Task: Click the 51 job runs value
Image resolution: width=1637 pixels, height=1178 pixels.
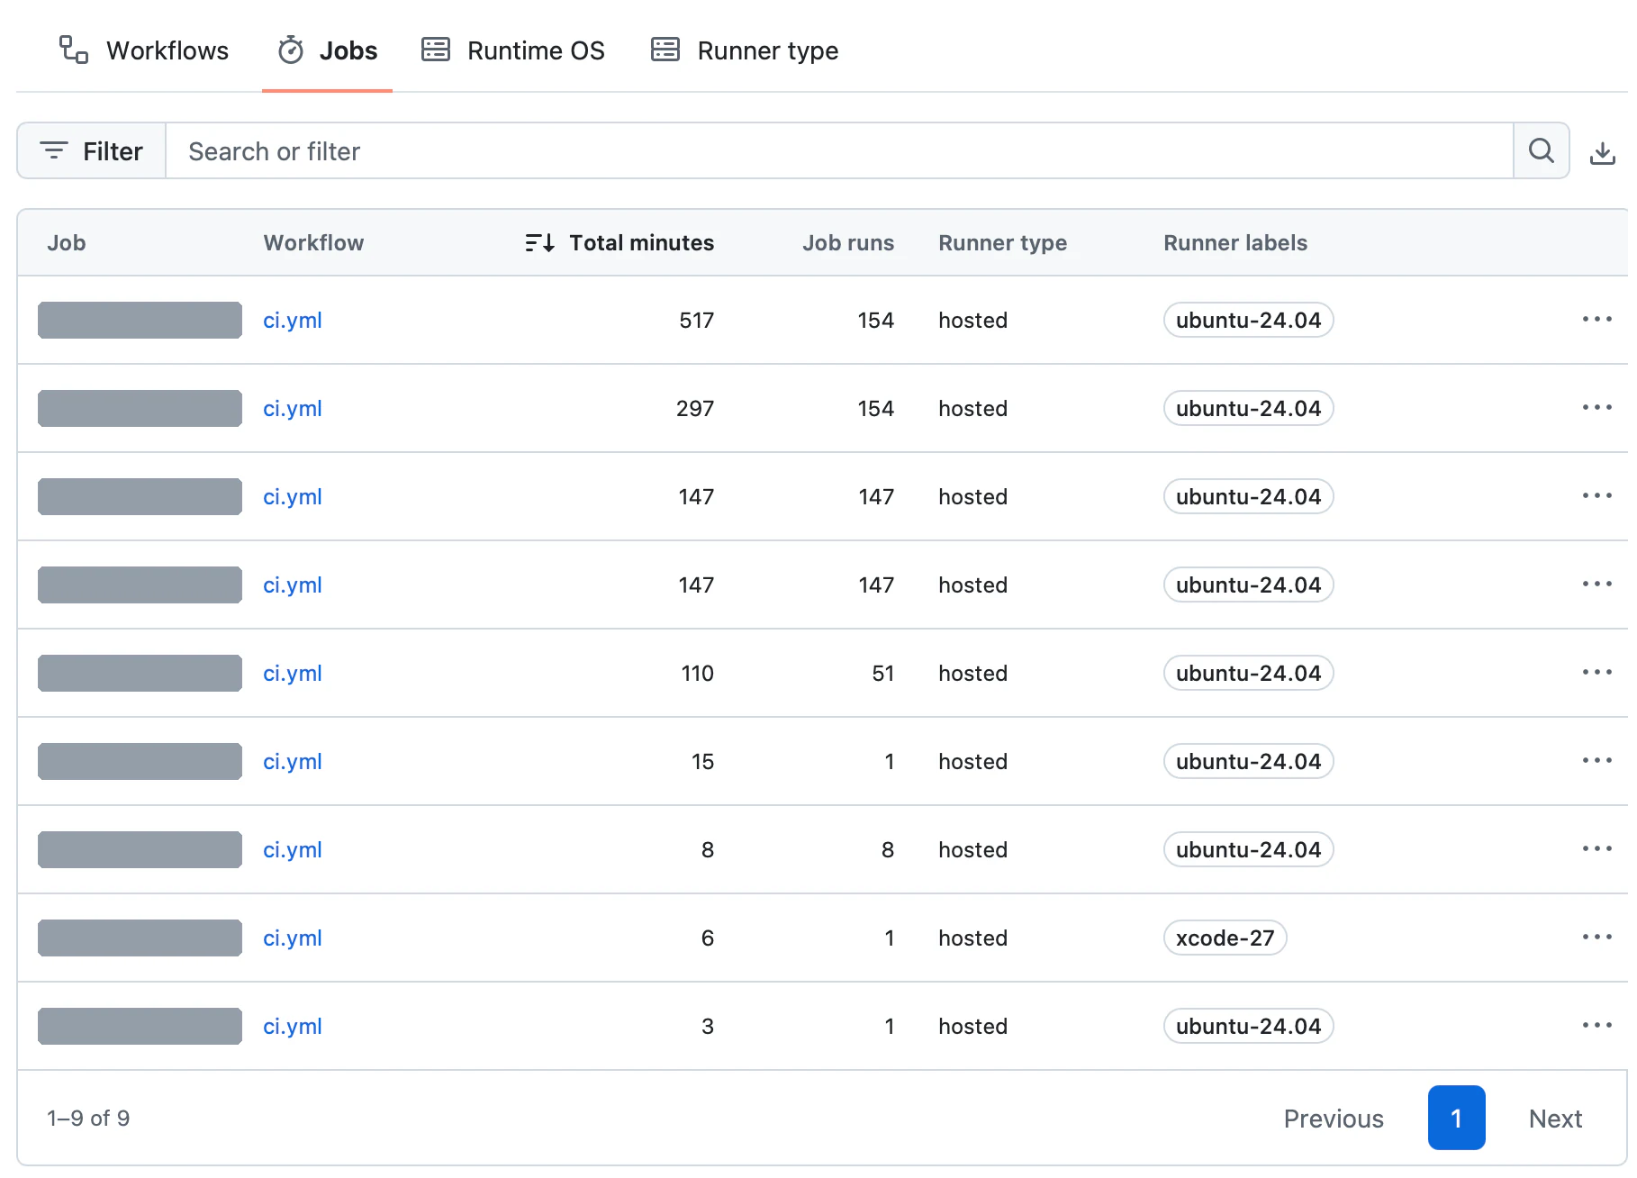Action: point(882,674)
